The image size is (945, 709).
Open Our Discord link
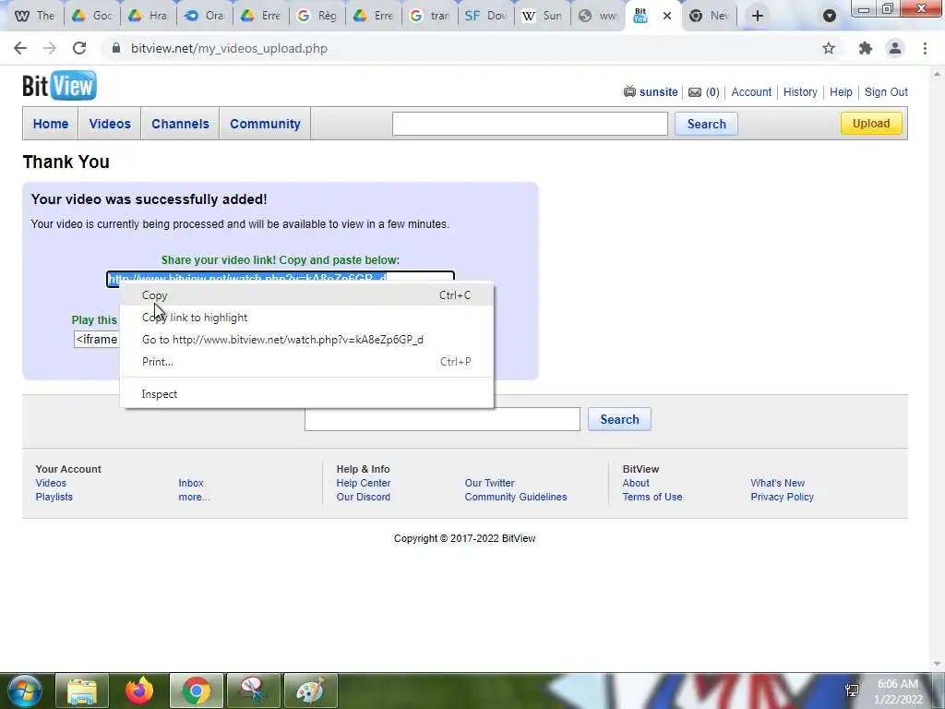click(x=364, y=497)
